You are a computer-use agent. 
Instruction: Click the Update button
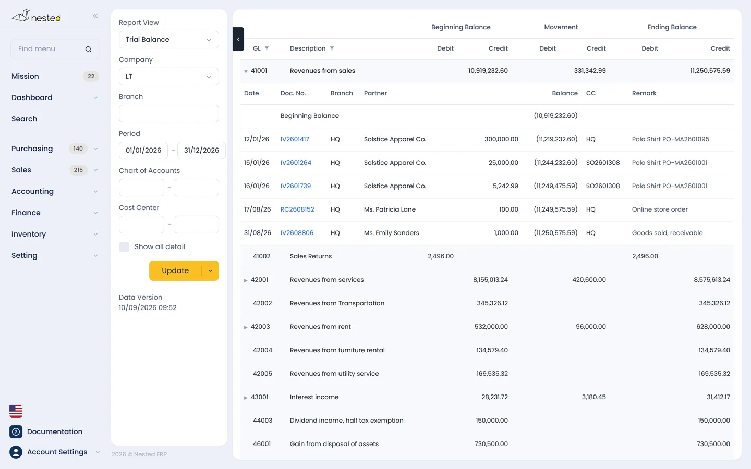point(175,270)
